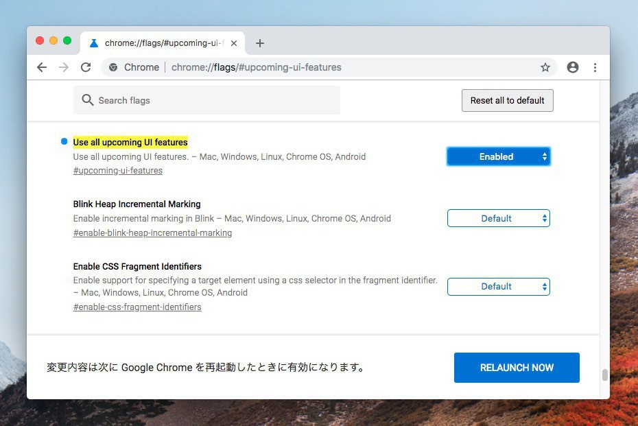The width and height of the screenshot is (638, 426).
Task: Click Reset all to default button
Action: coord(508,101)
